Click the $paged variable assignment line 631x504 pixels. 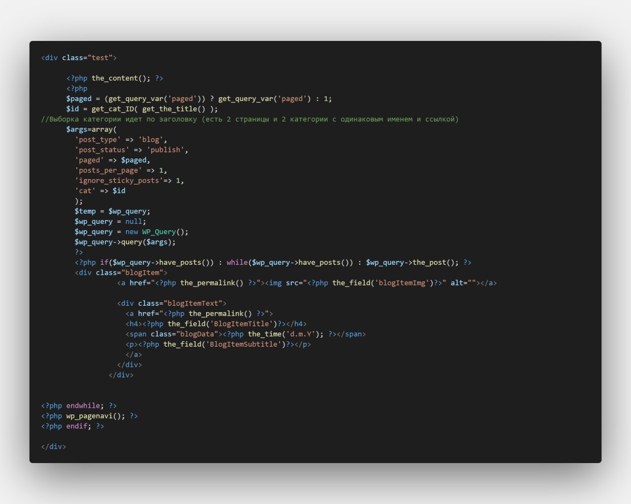point(199,99)
